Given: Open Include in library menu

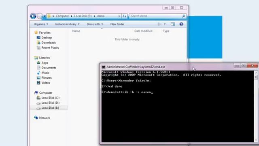Looking at the screenshot, I should [x=67, y=24].
